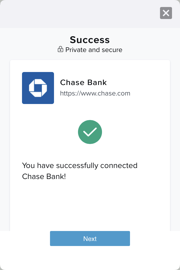Tap the white tick inside the green circle
The width and height of the screenshot is (180, 270).
tap(90, 132)
